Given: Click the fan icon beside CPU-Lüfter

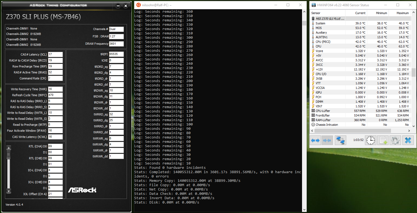Looking at the screenshot, I should click(x=313, y=111).
